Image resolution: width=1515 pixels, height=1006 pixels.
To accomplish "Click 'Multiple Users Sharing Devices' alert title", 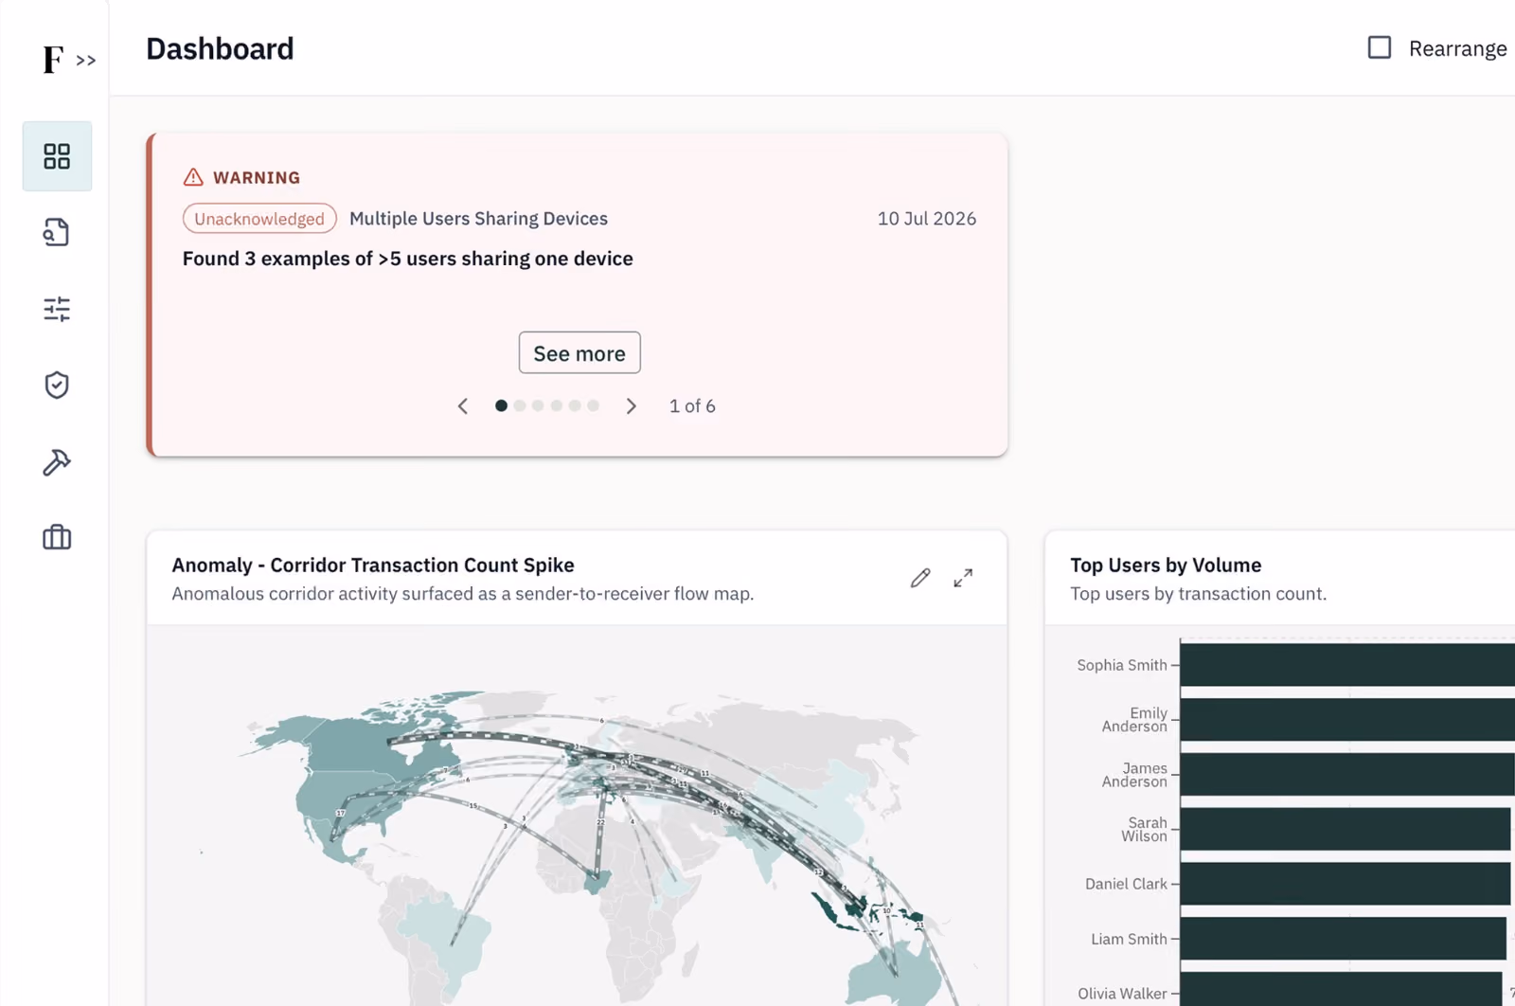I will click(x=478, y=219).
